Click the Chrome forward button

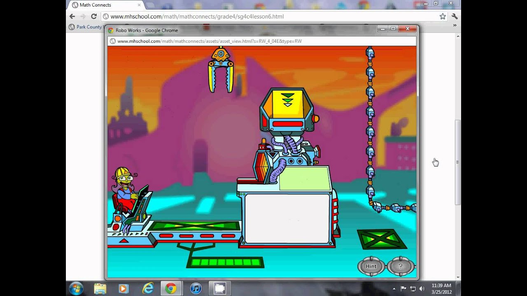coord(83,16)
